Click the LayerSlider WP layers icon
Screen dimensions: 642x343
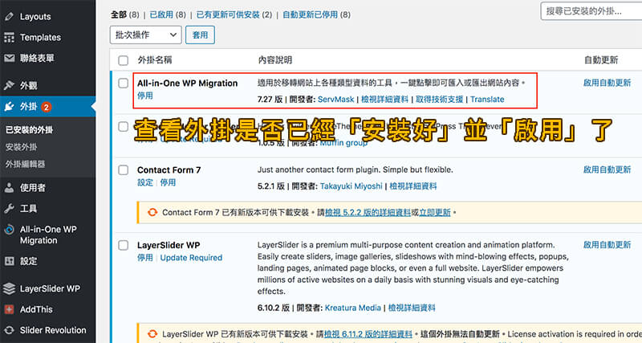[9, 288]
